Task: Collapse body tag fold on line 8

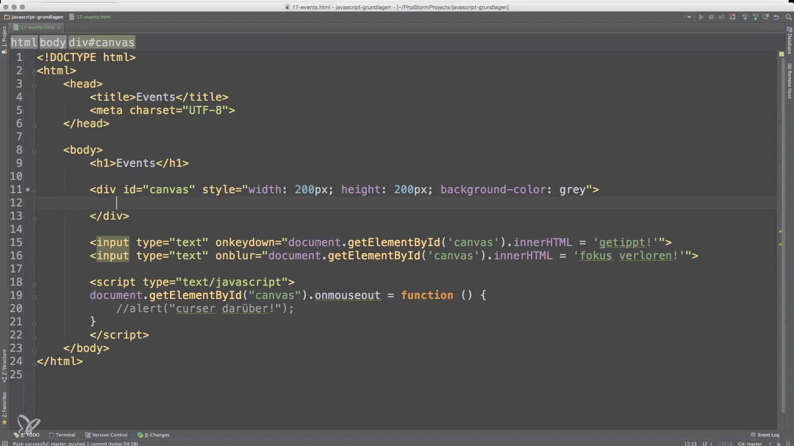Action: point(34,152)
